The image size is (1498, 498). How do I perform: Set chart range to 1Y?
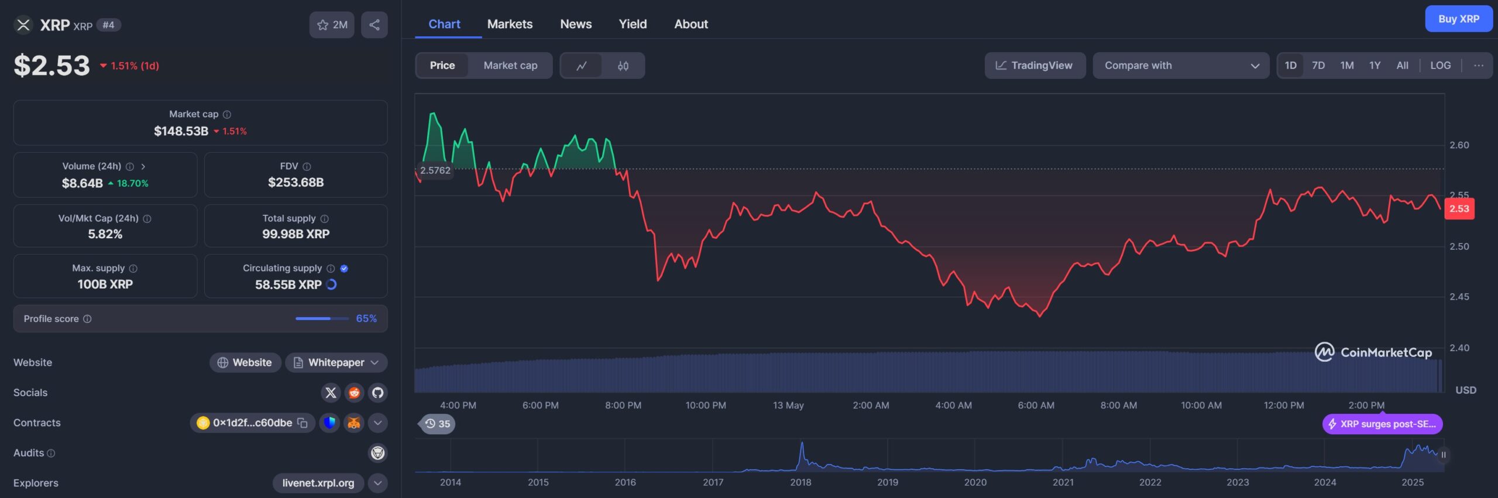tap(1375, 66)
